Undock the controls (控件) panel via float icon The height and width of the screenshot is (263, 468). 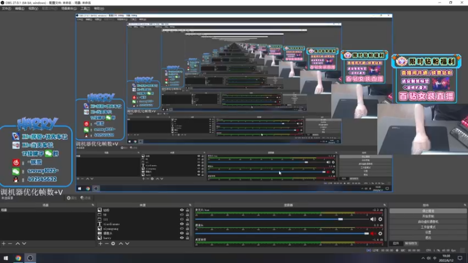coord(464,205)
